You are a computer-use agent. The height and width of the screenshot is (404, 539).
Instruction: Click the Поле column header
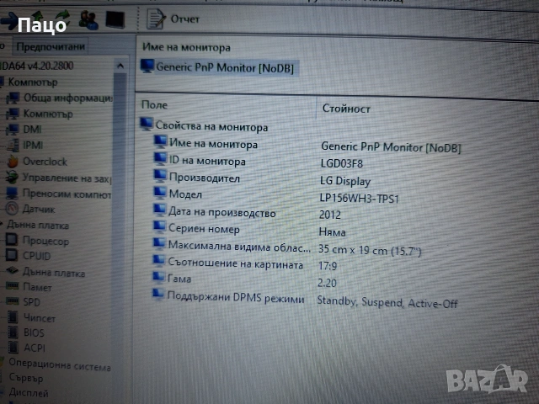154,104
